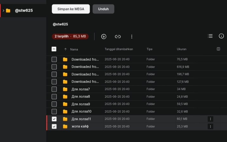Check the 616,9 MB Downloaded folder checkbox
This screenshot has width=227, height=142.
[54, 67]
